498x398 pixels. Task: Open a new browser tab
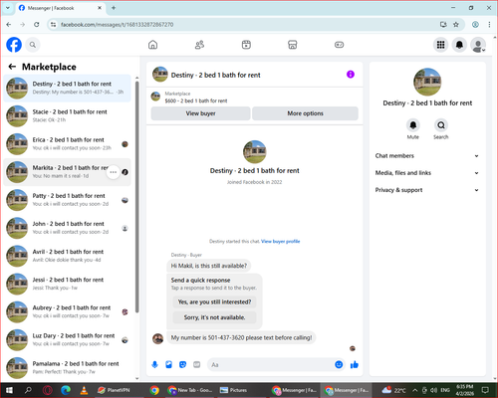(114, 8)
